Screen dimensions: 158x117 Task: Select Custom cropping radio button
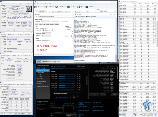click(66, 29)
